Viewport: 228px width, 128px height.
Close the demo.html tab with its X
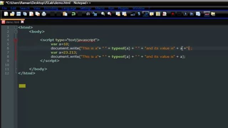coord(22,22)
